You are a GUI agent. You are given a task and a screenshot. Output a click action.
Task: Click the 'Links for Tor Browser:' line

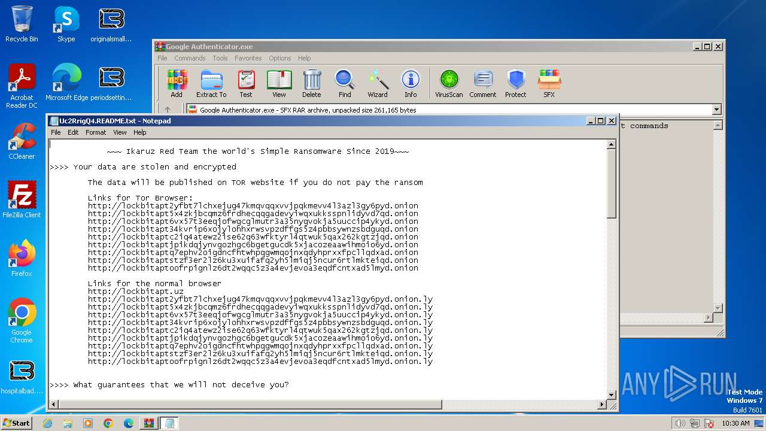click(141, 198)
